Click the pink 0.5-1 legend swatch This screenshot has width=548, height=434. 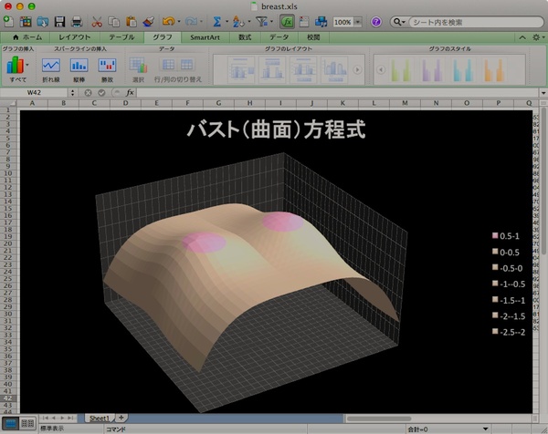point(494,234)
